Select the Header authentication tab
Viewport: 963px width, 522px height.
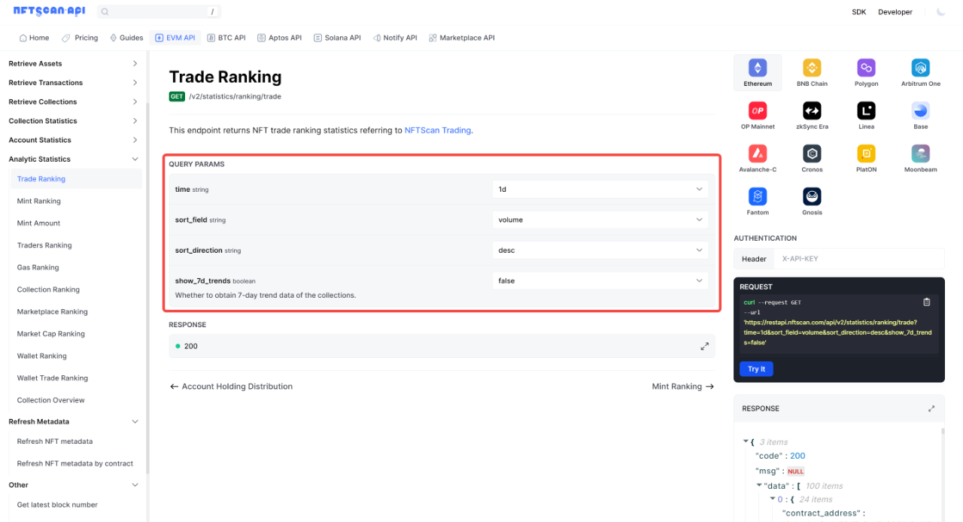pyautogui.click(x=753, y=258)
